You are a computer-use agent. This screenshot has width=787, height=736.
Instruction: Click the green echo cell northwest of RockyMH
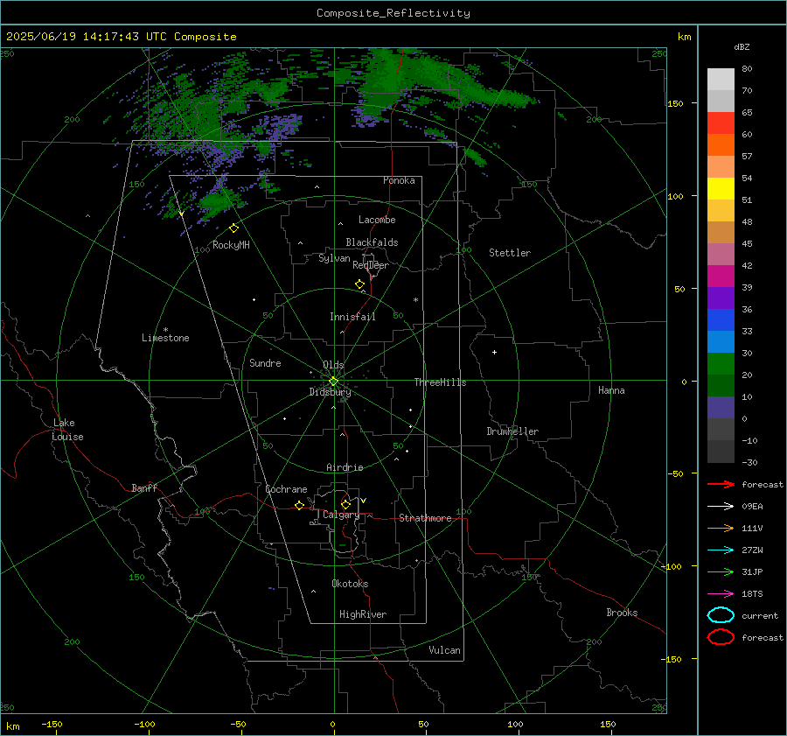click(x=217, y=202)
